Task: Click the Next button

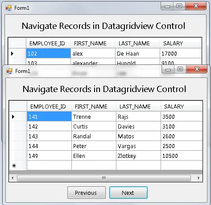Action: click(x=128, y=193)
